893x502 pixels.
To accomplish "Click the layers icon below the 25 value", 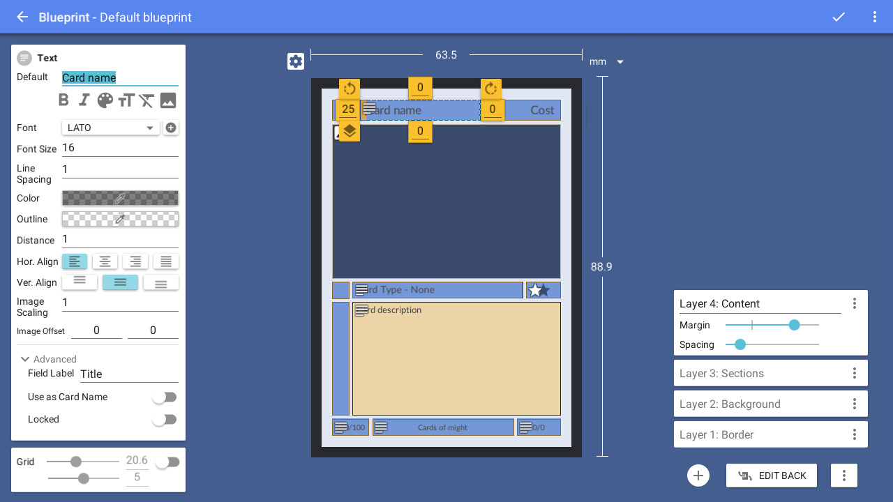I will [349, 130].
